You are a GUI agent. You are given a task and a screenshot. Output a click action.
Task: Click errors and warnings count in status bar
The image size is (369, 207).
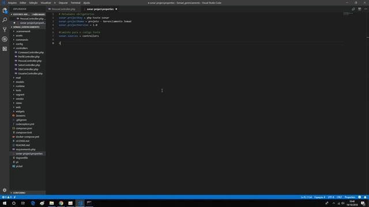(6, 197)
